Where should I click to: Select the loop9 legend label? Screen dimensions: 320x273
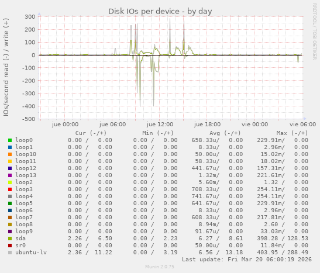(24, 231)
